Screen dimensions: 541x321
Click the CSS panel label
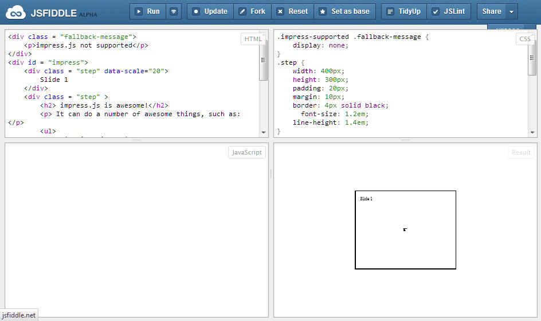[525, 39]
